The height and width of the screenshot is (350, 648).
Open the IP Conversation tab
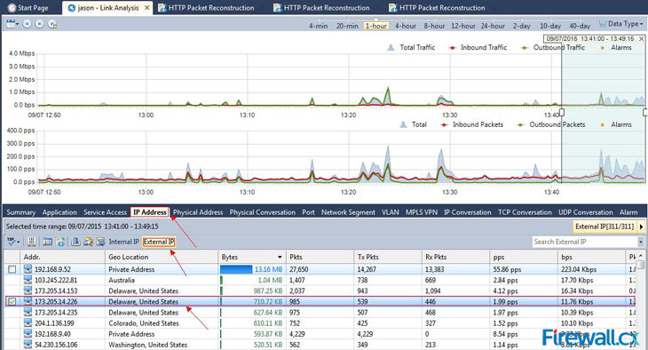(468, 212)
